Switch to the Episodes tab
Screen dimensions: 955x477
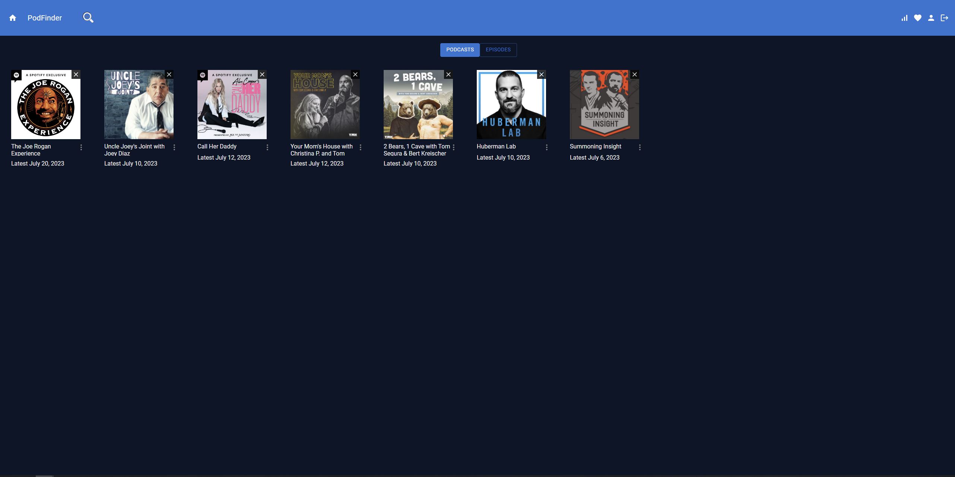tap(498, 50)
